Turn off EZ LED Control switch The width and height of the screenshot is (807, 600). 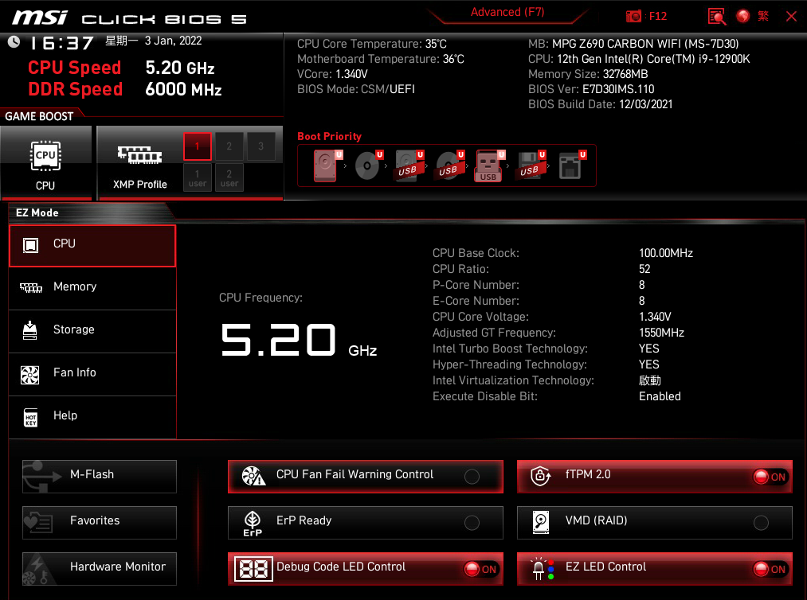click(770, 569)
